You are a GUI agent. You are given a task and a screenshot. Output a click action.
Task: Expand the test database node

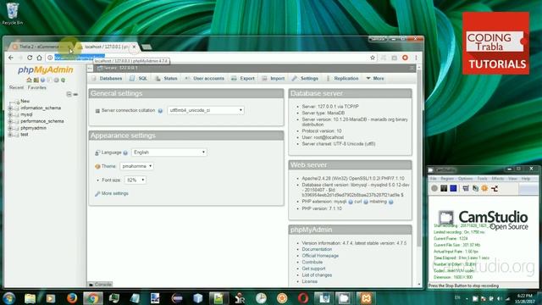click(x=10, y=135)
